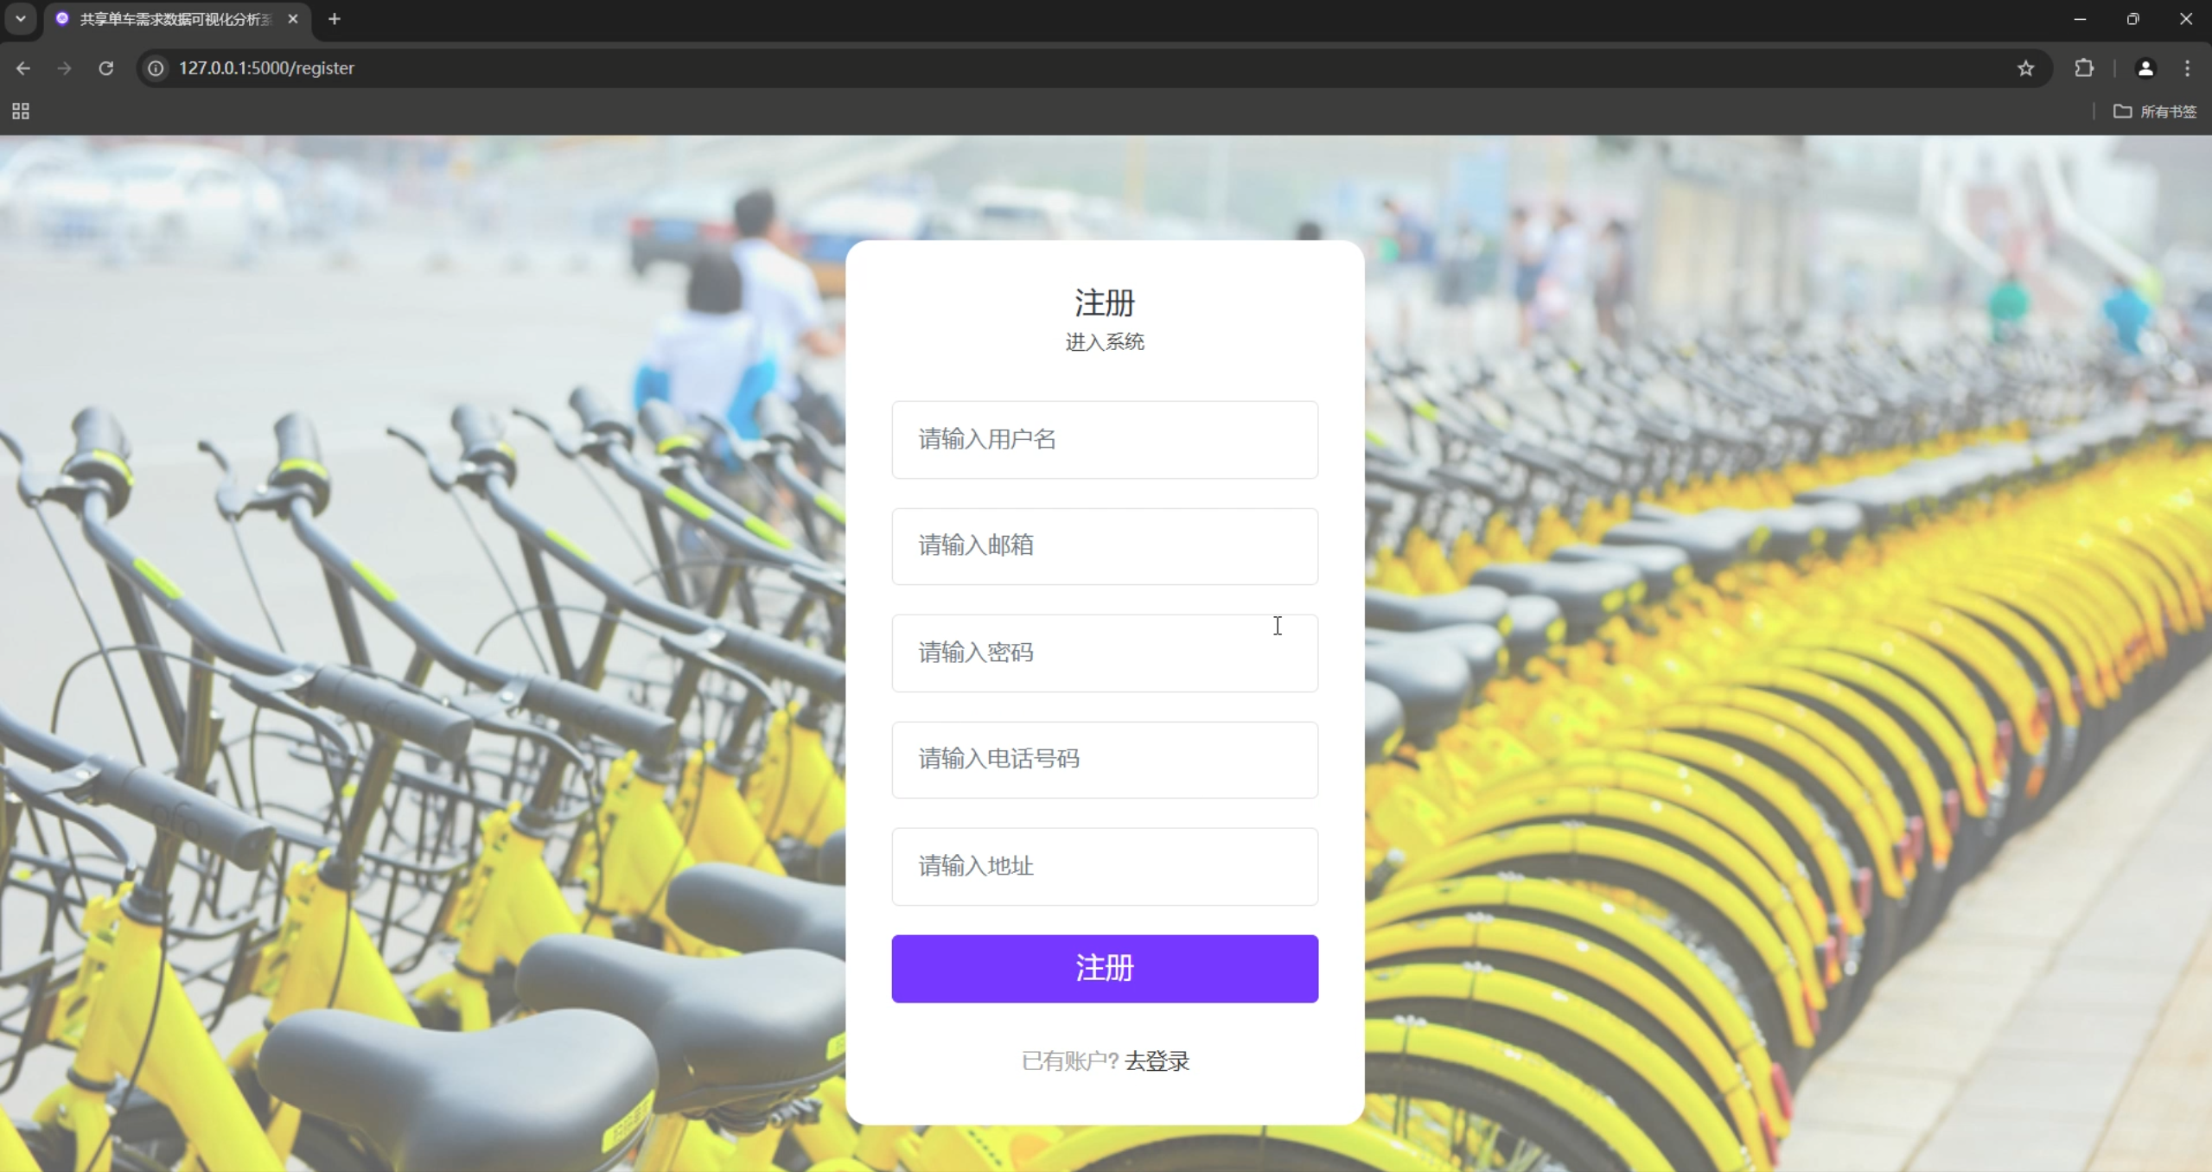Close the browser window
The width and height of the screenshot is (2212, 1172).
click(2185, 19)
